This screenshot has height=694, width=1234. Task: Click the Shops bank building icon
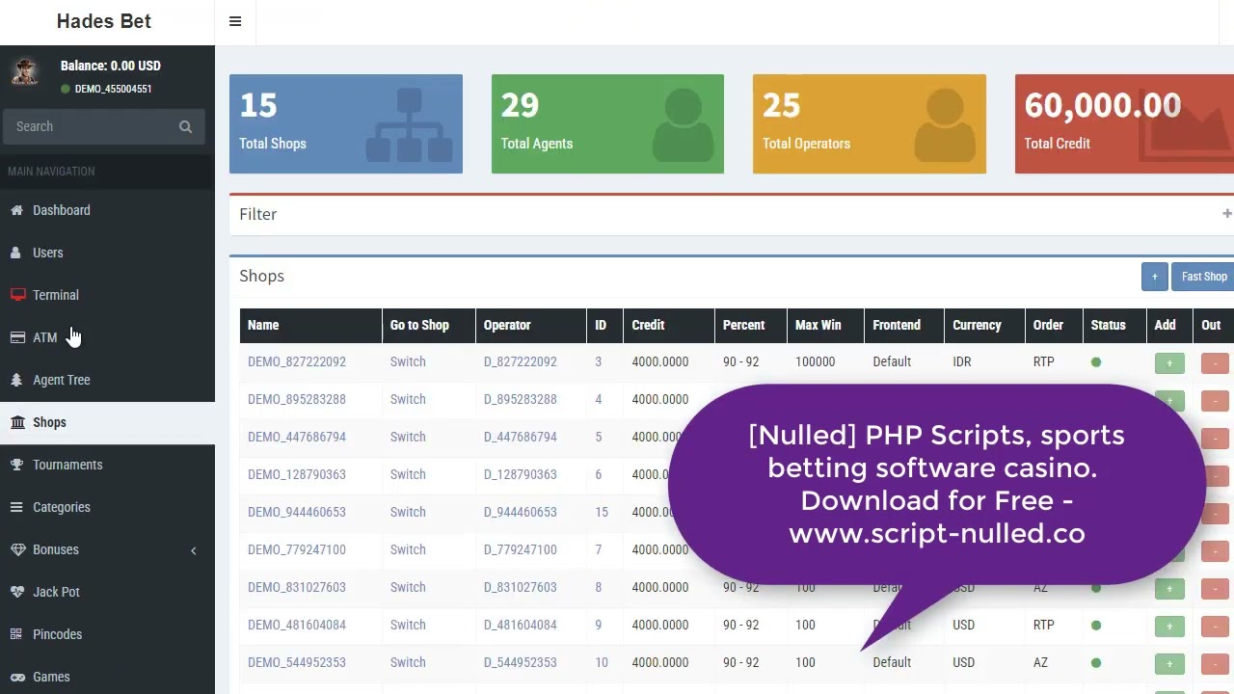coord(16,422)
